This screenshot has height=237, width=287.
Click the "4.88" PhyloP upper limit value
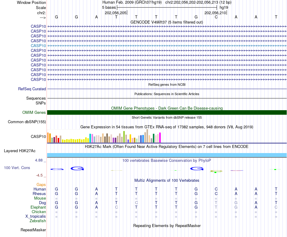point(39,160)
